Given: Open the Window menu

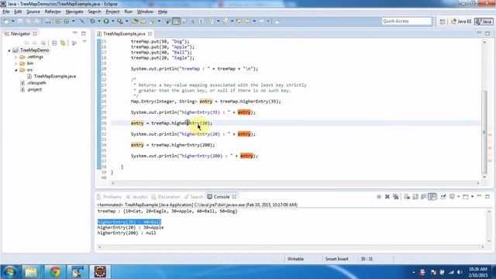Looking at the screenshot, I should click(145, 12).
